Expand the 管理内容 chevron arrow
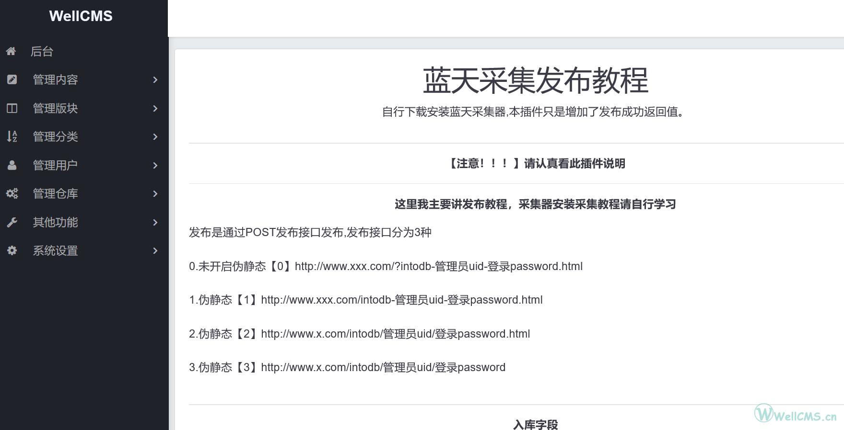Viewport: 844px width, 430px height. point(155,79)
